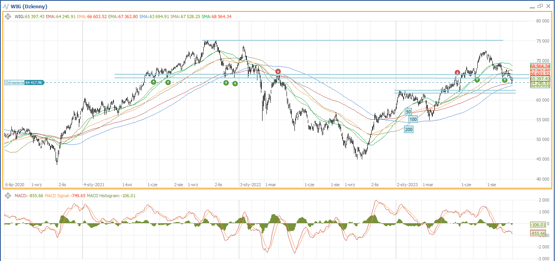Select the "100" moving average label box

[x=413, y=119]
